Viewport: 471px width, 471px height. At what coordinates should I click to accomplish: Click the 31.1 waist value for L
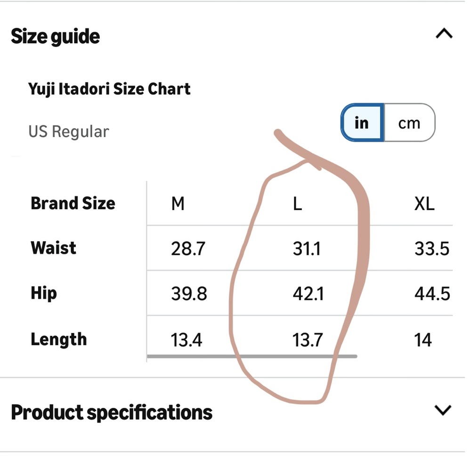[x=307, y=249]
